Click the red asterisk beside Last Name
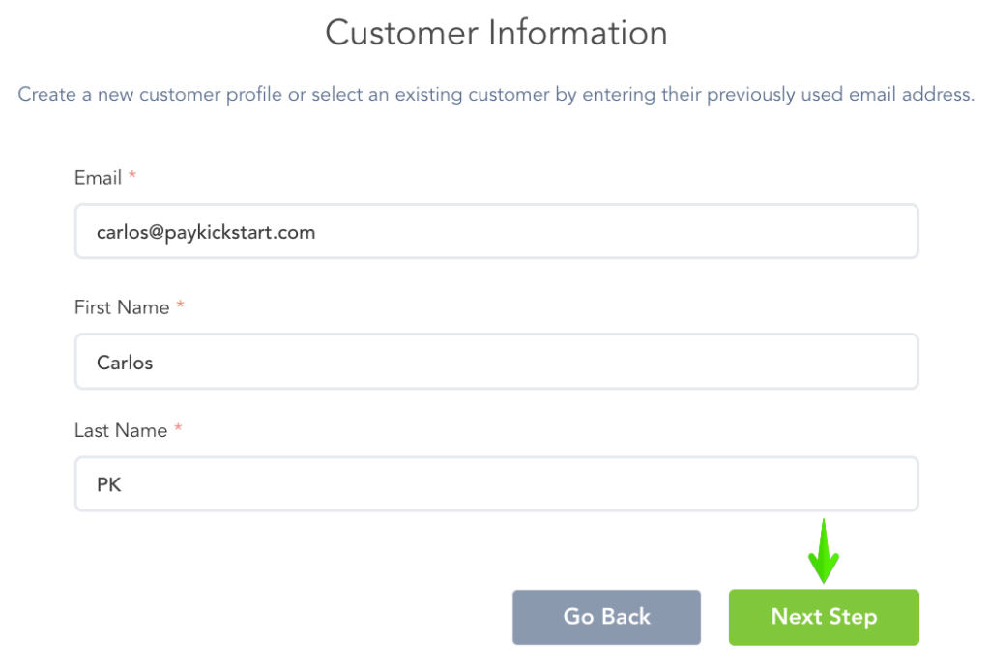Viewport: 990px width, 669px height. coord(178,430)
